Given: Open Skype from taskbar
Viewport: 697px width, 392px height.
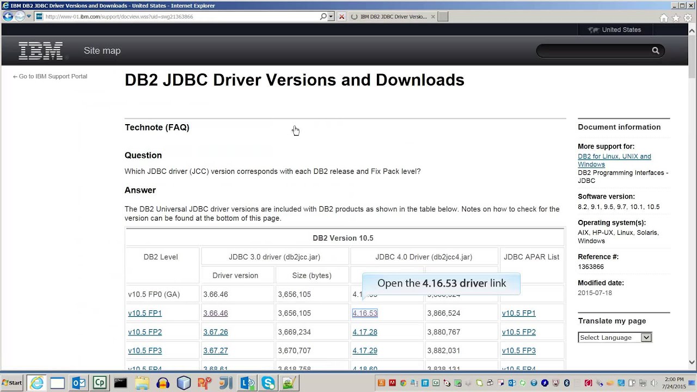Looking at the screenshot, I should click(x=268, y=383).
